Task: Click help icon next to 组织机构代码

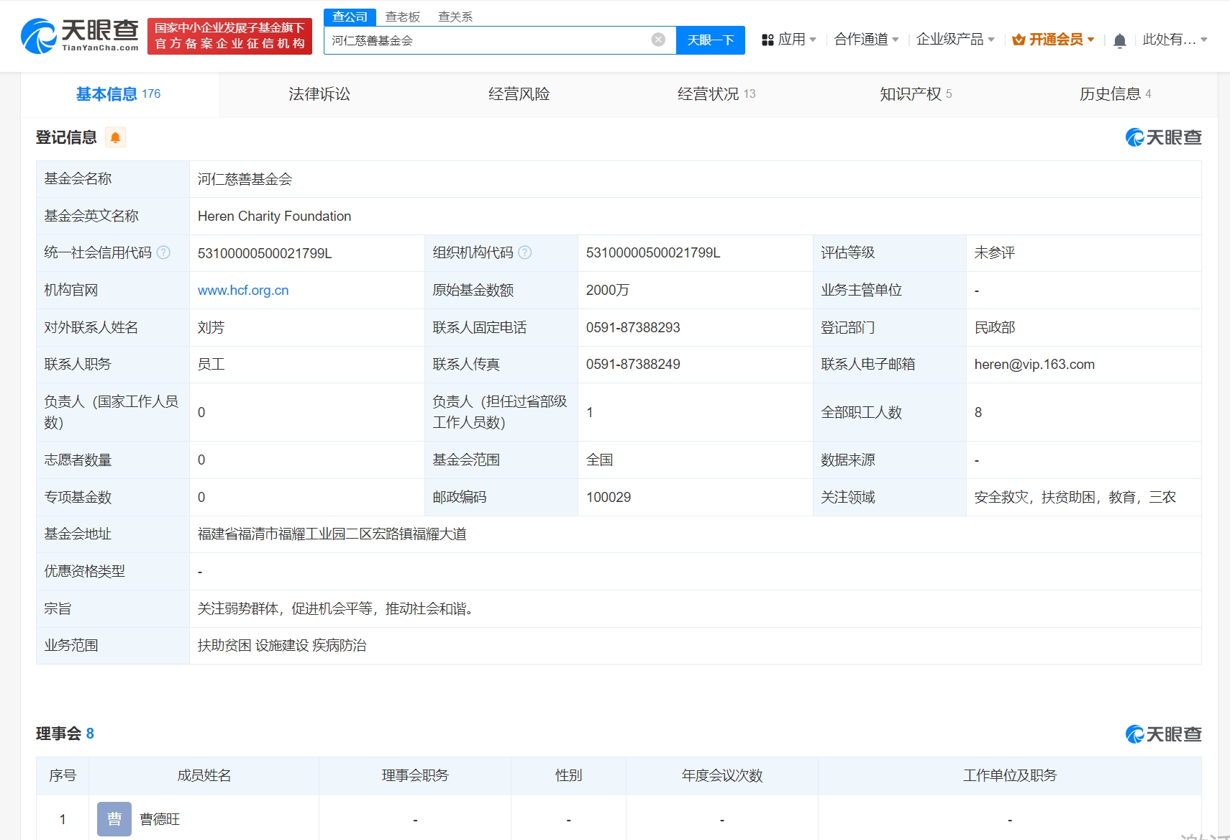Action: click(525, 252)
